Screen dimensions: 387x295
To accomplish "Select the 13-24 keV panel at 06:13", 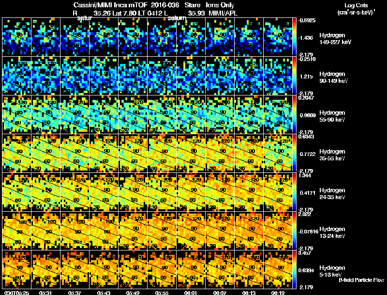I will (x=249, y=231).
